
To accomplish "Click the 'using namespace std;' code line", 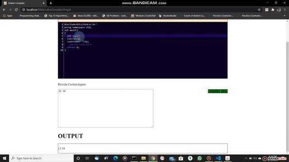I will tap(78, 27).
